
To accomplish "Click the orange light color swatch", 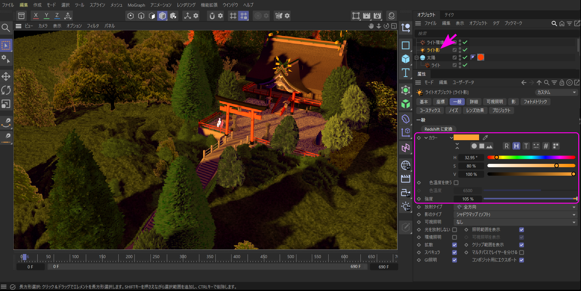I will [466, 137].
